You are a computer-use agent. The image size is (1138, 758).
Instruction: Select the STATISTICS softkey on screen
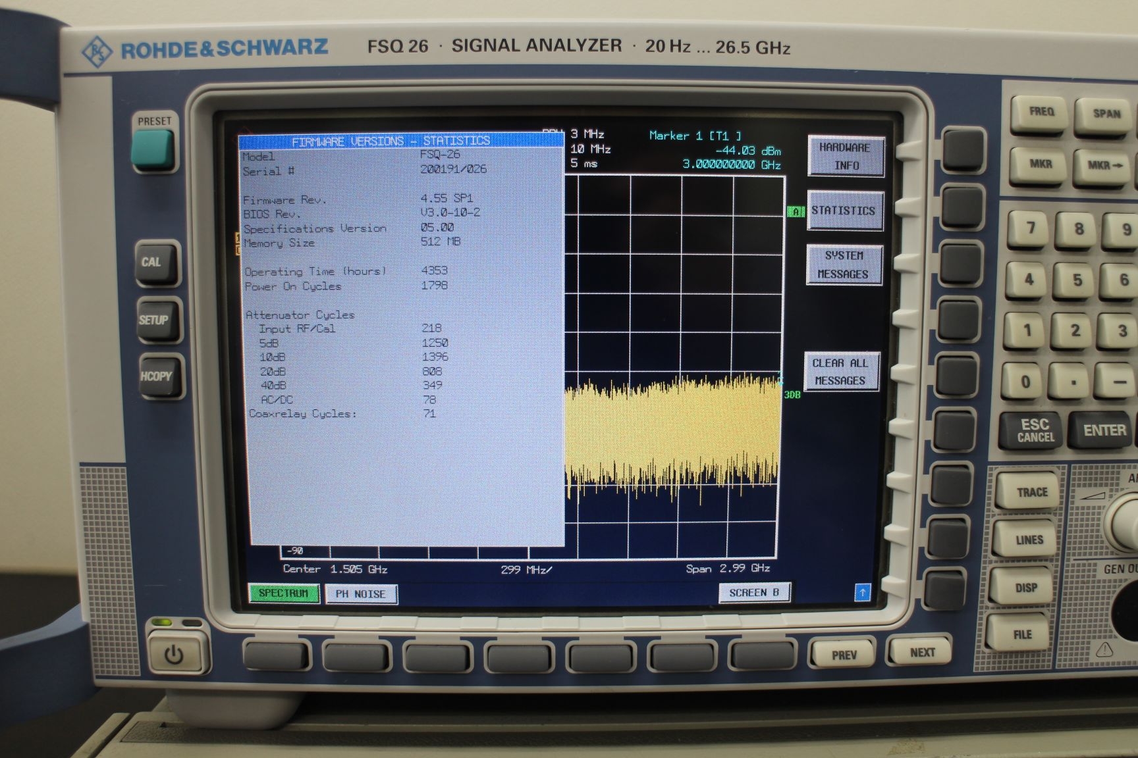coord(844,211)
